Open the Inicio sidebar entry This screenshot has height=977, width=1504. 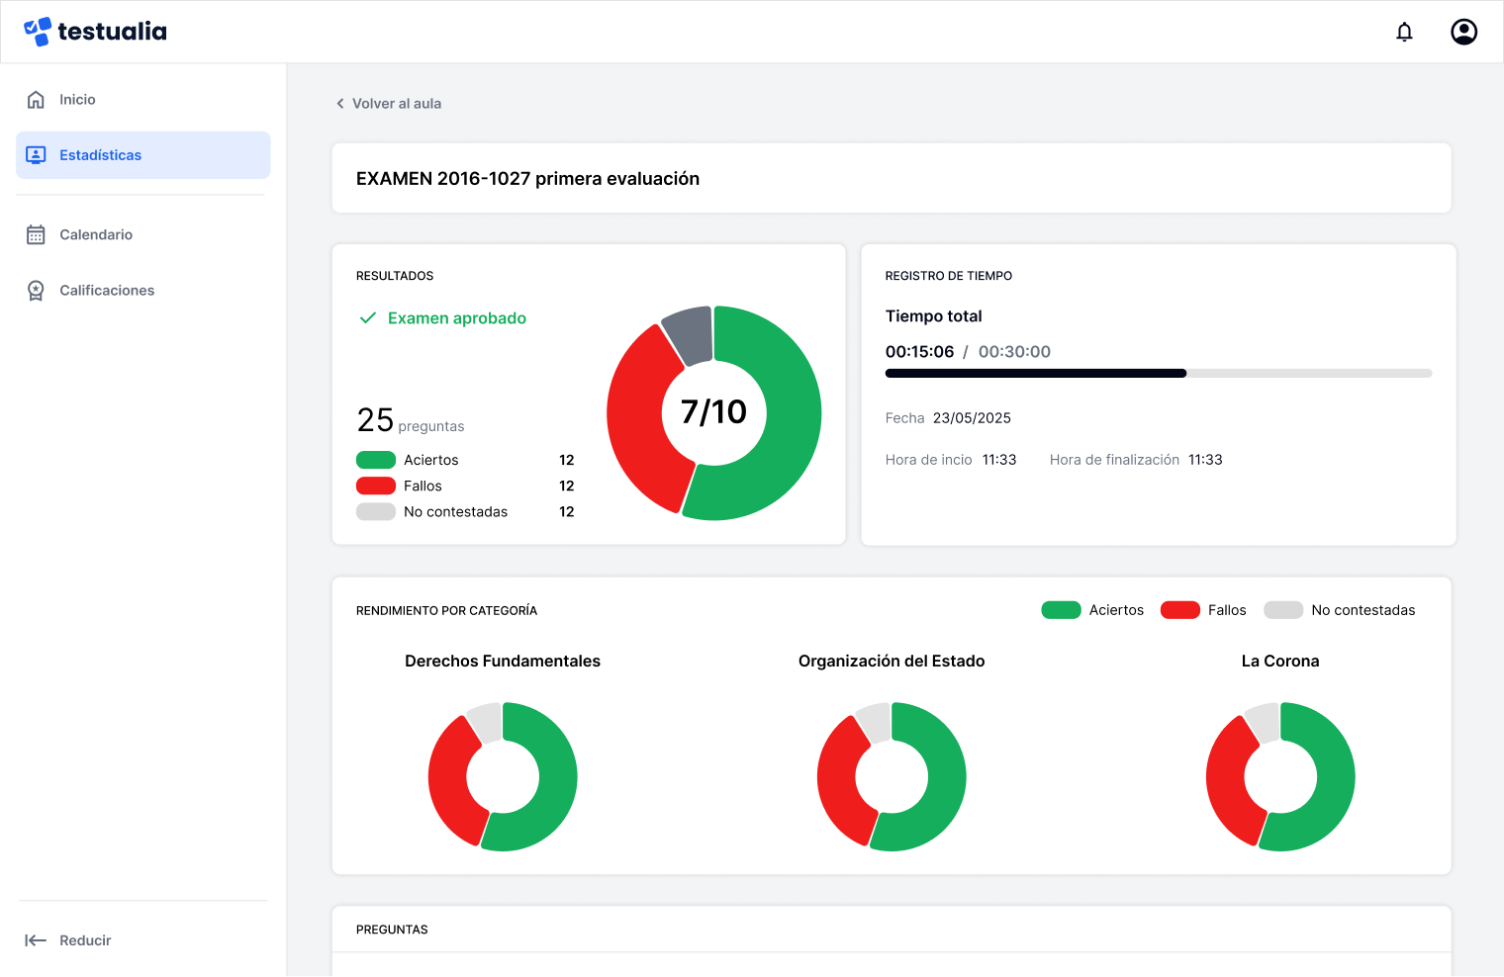click(x=77, y=99)
